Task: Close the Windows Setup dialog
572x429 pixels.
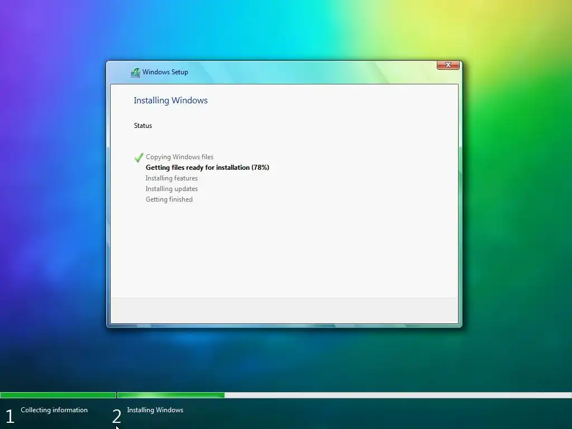Action: 448,65
